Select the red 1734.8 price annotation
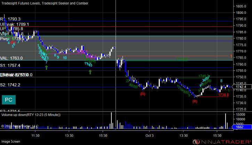252x145 pixels. click(223, 95)
